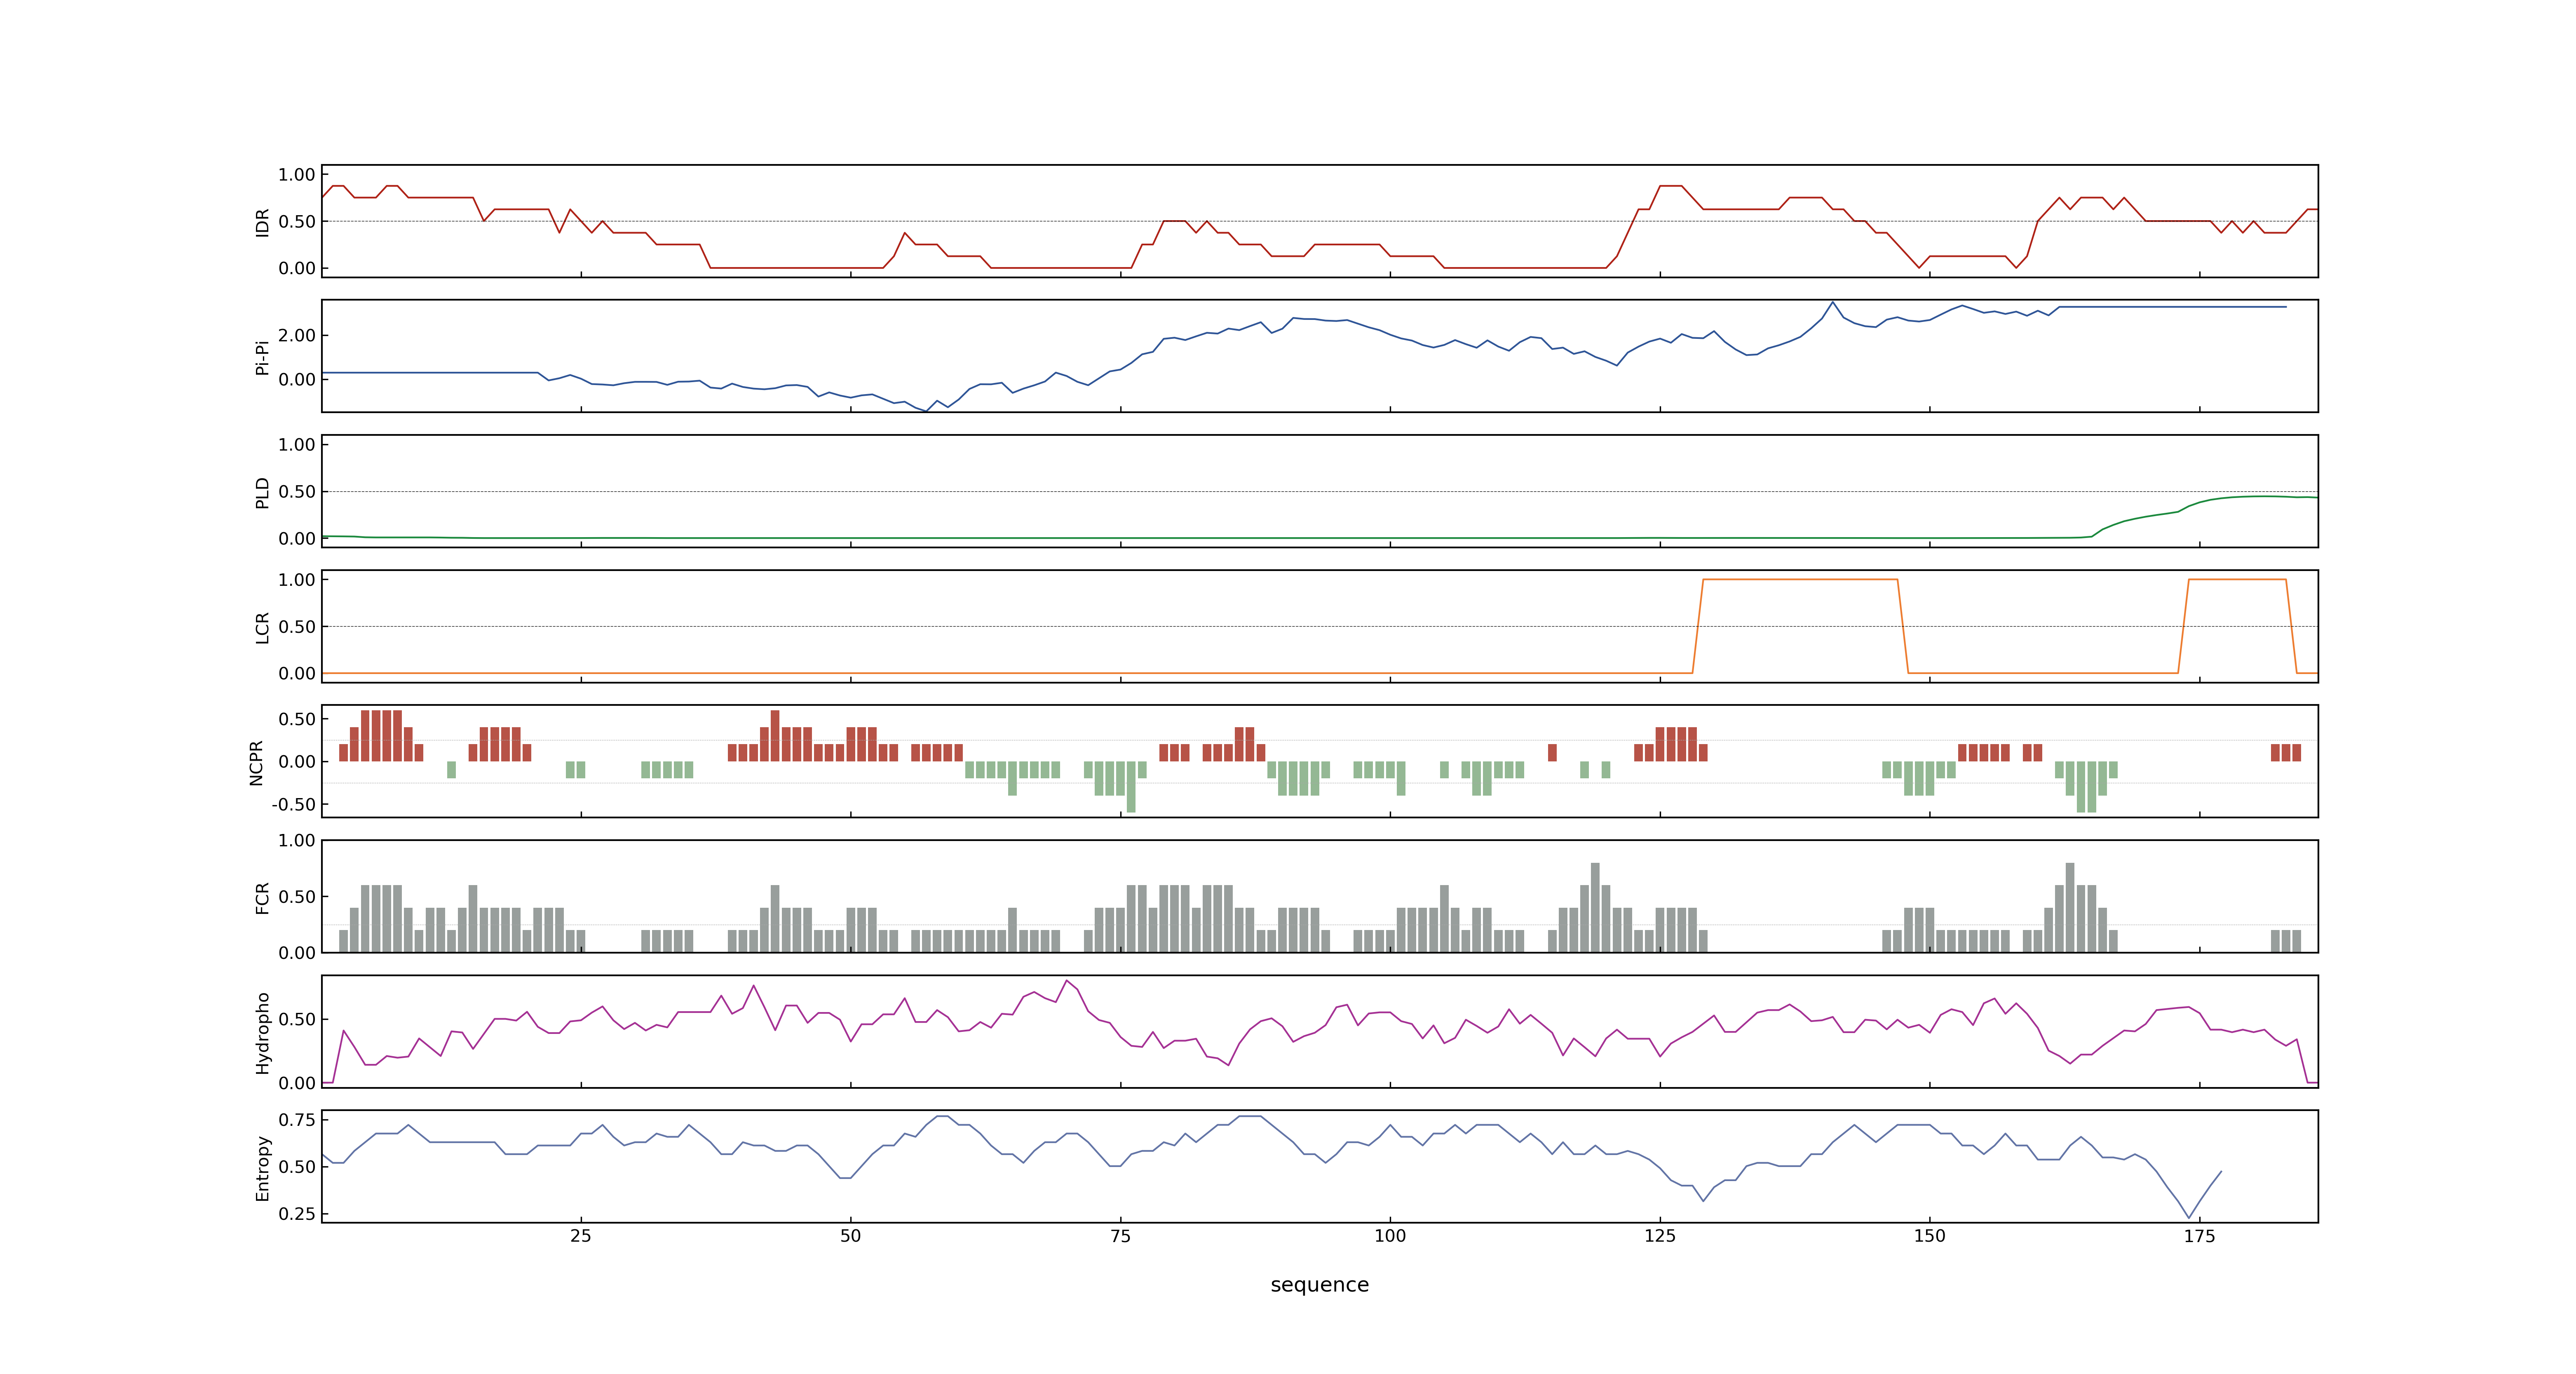The width and height of the screenshot is (2576, 1374).
Task: Click x-axis tick label 150
Action: (x=1930, y=1237)
